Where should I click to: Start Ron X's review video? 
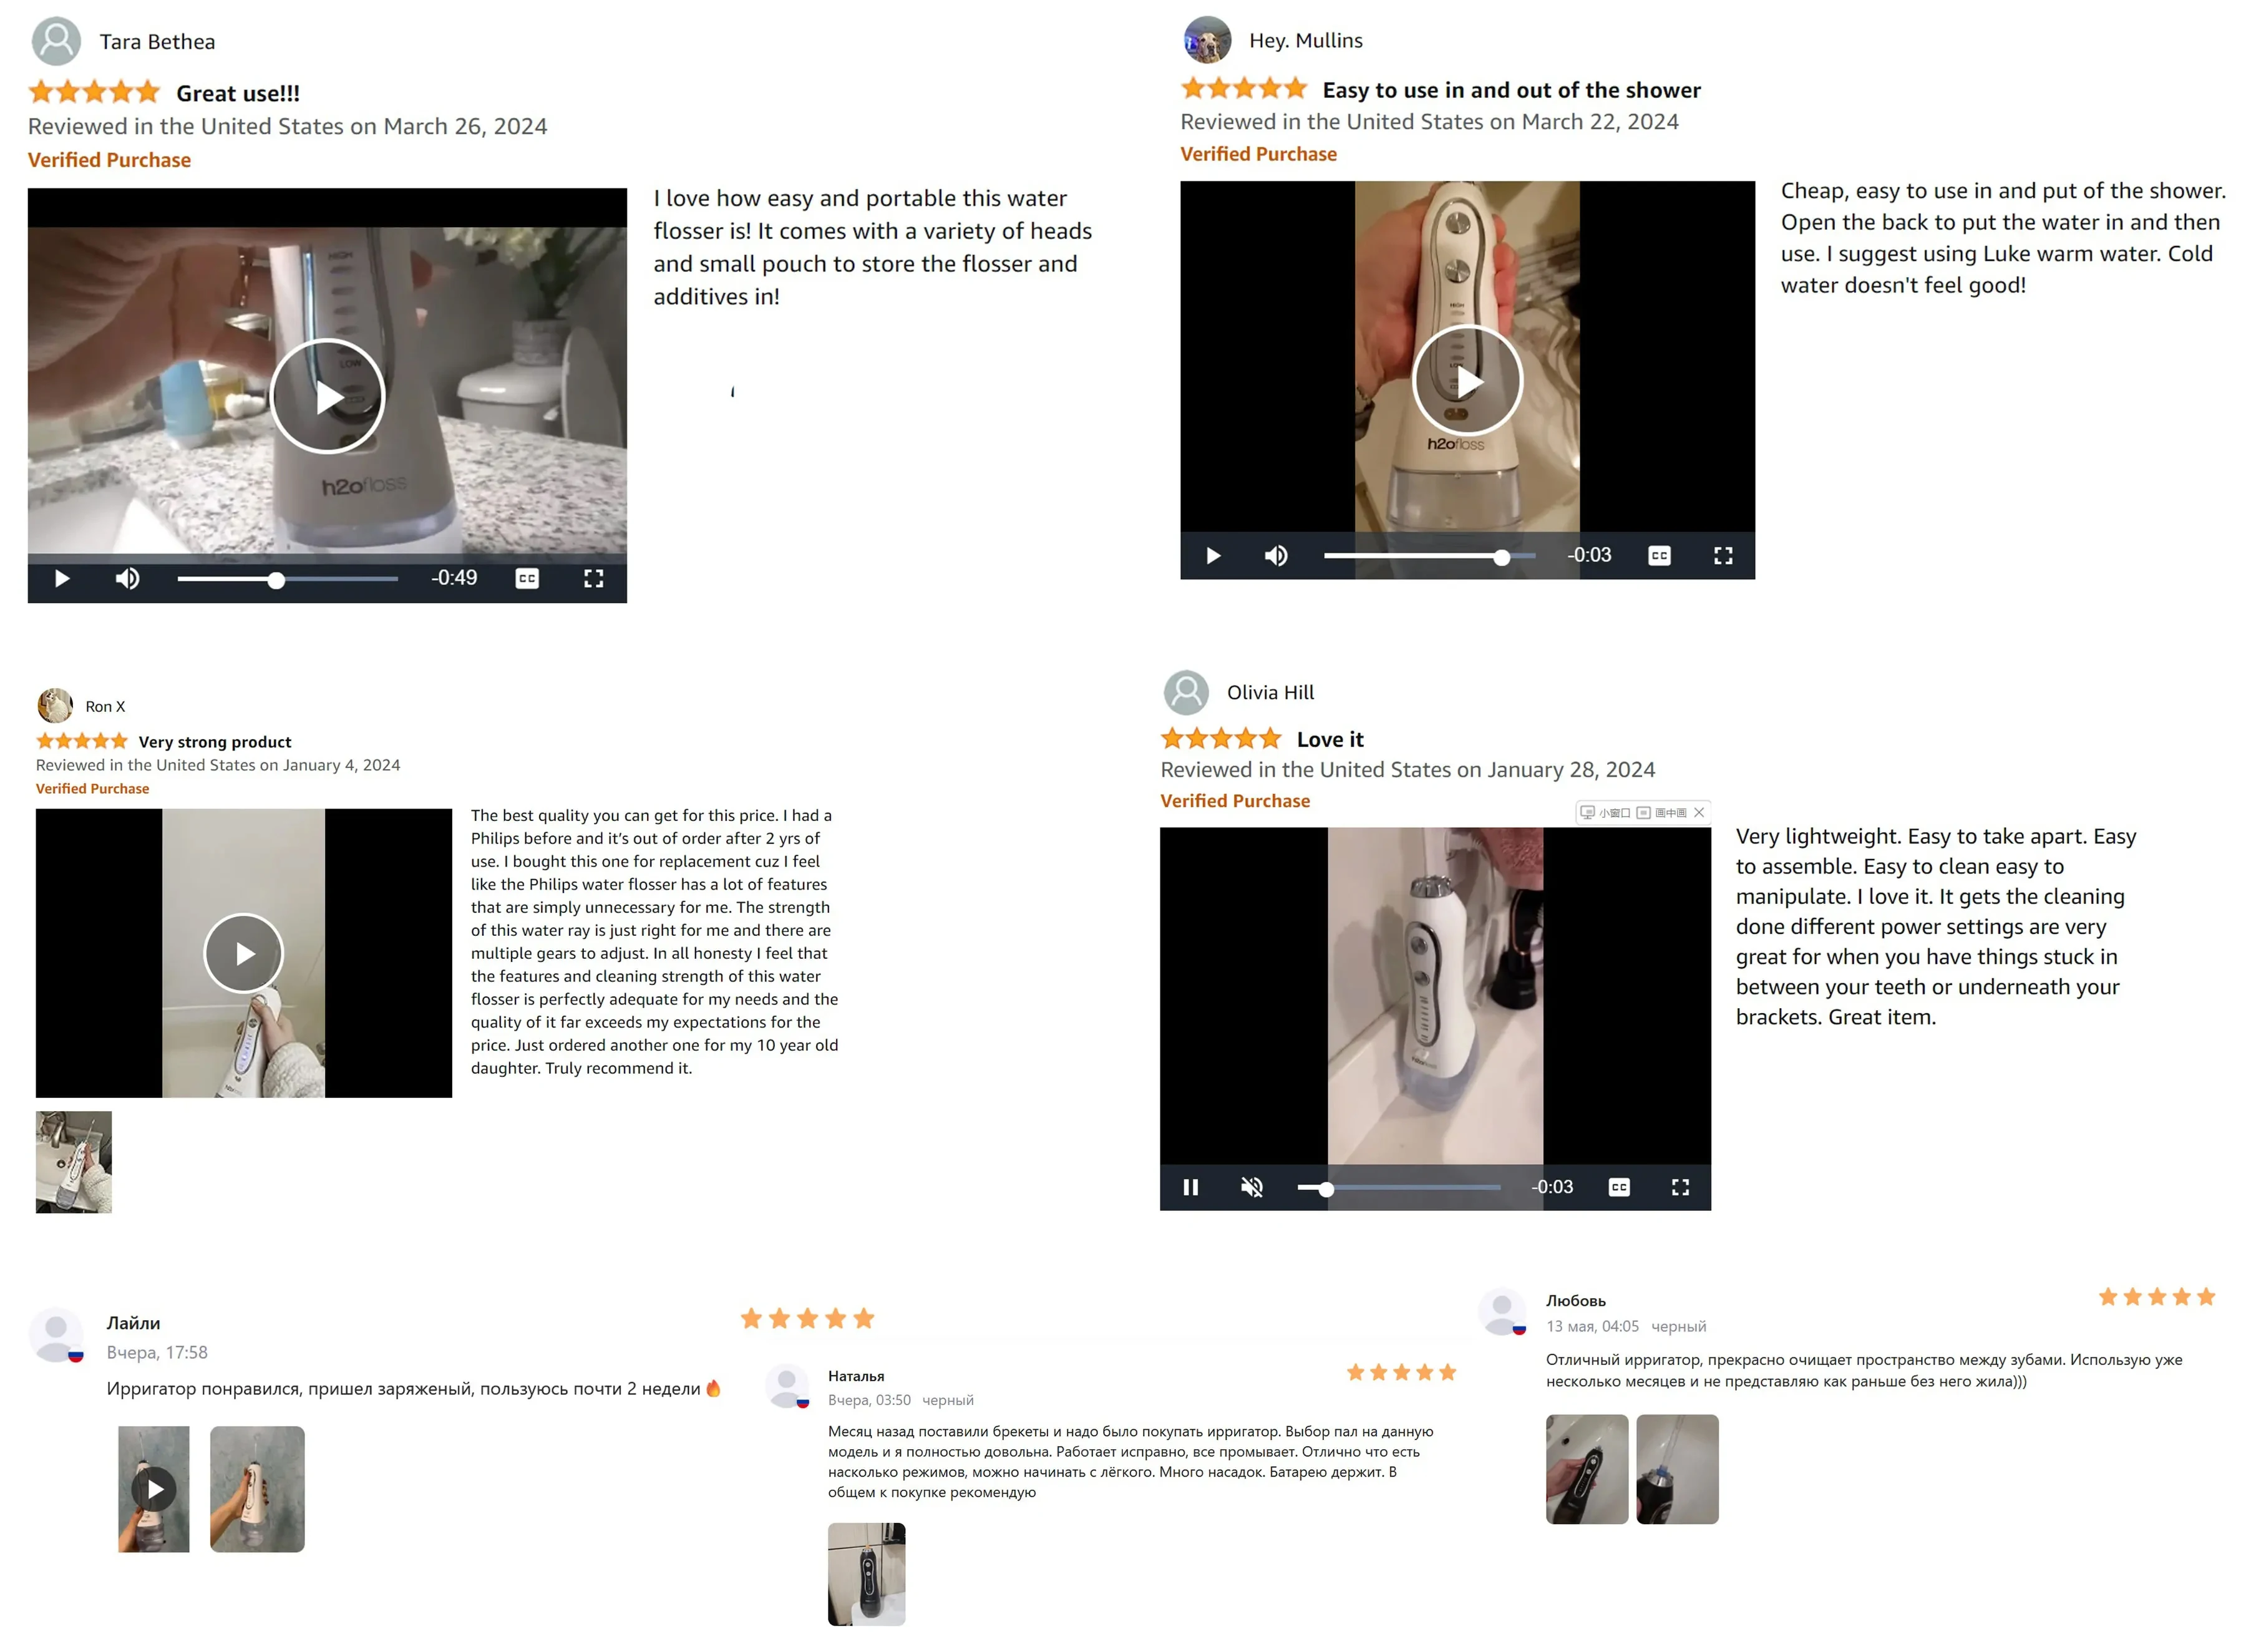[x=244, y=953]
